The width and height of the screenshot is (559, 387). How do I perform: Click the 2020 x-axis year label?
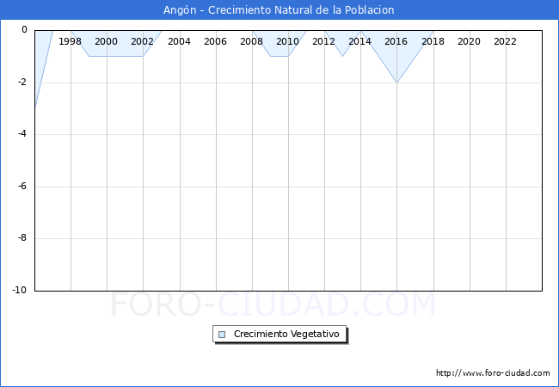470,41
